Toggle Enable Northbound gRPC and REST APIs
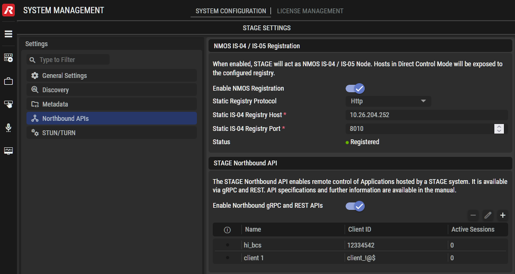This screenshot has height=274, width=515. coord(355,206)
